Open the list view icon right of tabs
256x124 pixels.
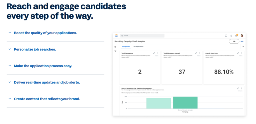tap(243, 46)
